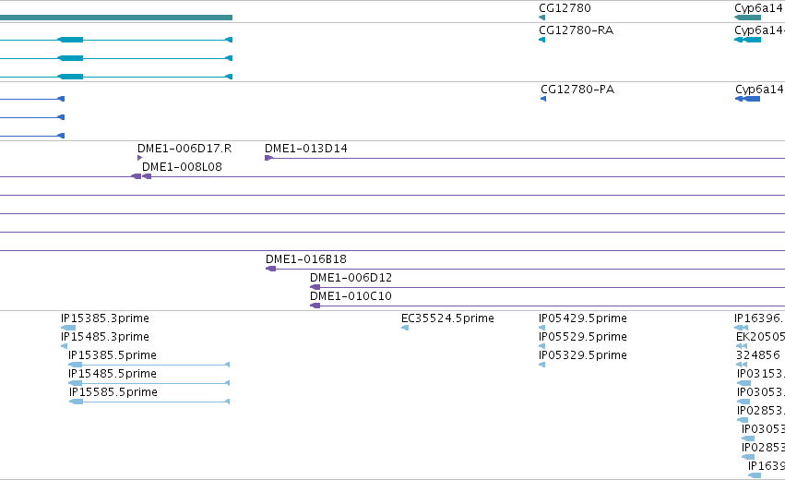This screenshot has width=785, height=480.
Task: Select the EC35524.5prime EST arrow
Action: click(405, 328)
